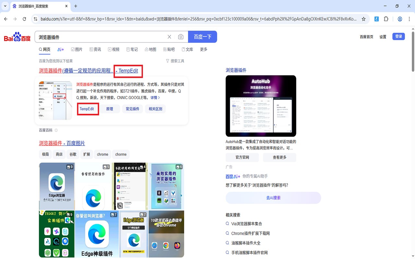Image resolution: width=415 pixels, height=259 pixels.
Task: Open the 10款浏览器必备插件 image
Action: [x=166, y=234]
